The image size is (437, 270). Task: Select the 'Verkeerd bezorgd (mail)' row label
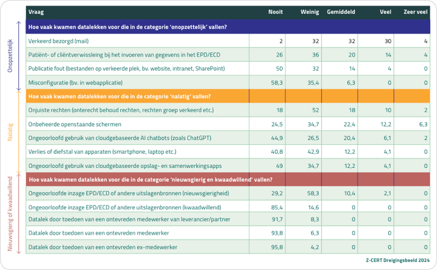(x=58, y=41)
